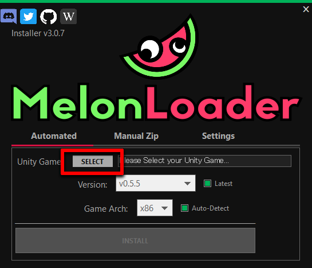Click the Installer v3.0.7 version label
The image size is (312, 268).
(x=38, y=33)
